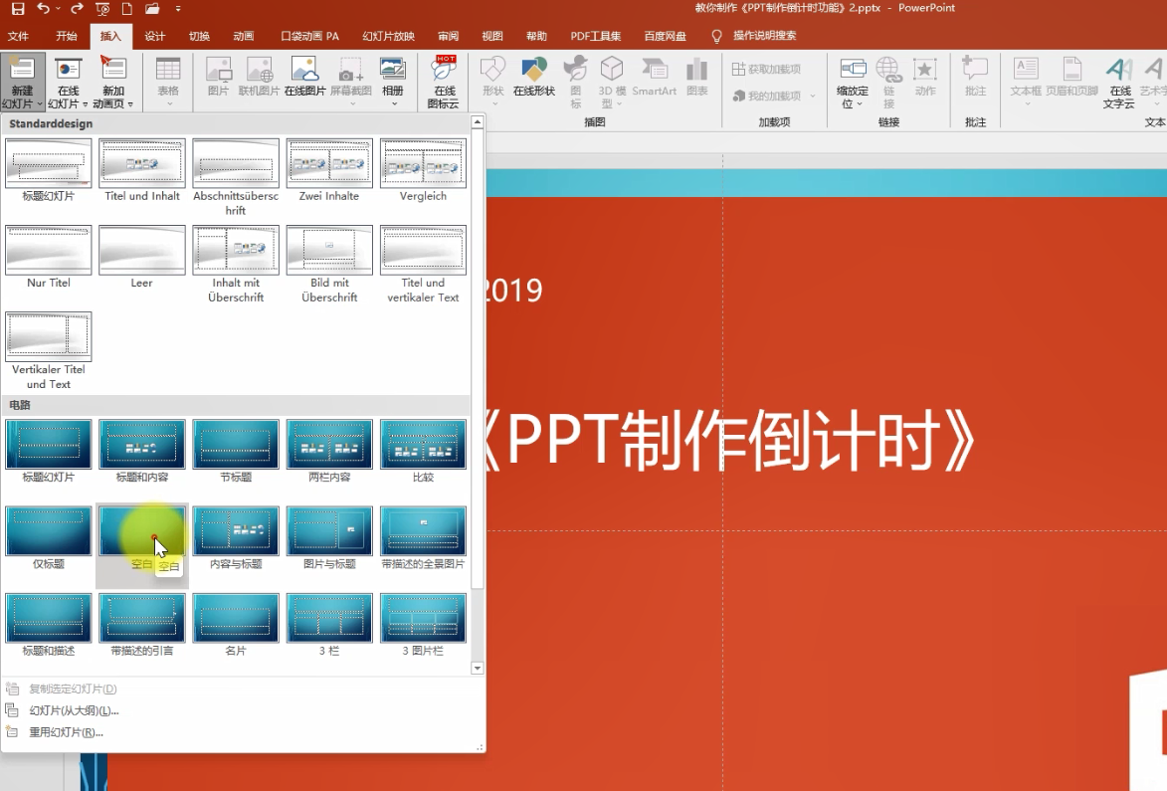
Task: Open 在线文字云 word cloud
Action: 1118,82
